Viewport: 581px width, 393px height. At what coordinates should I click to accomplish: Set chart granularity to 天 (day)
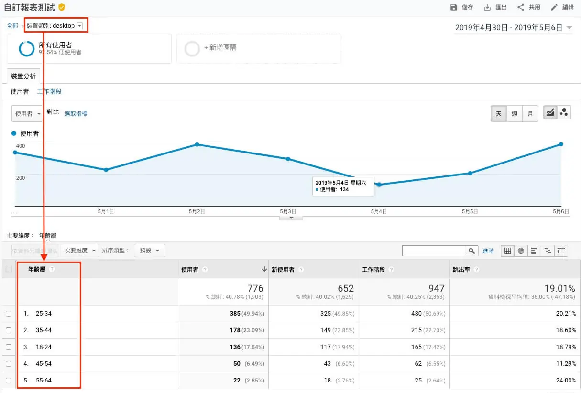(x=499, y=113)
